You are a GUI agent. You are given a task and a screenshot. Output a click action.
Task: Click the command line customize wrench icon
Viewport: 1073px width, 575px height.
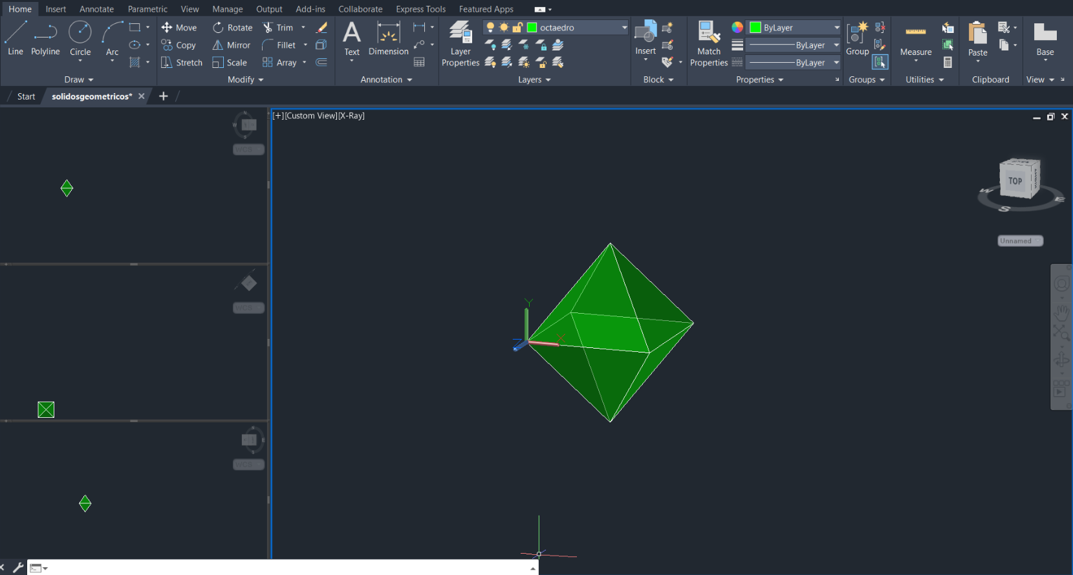[x=18, y=567]
